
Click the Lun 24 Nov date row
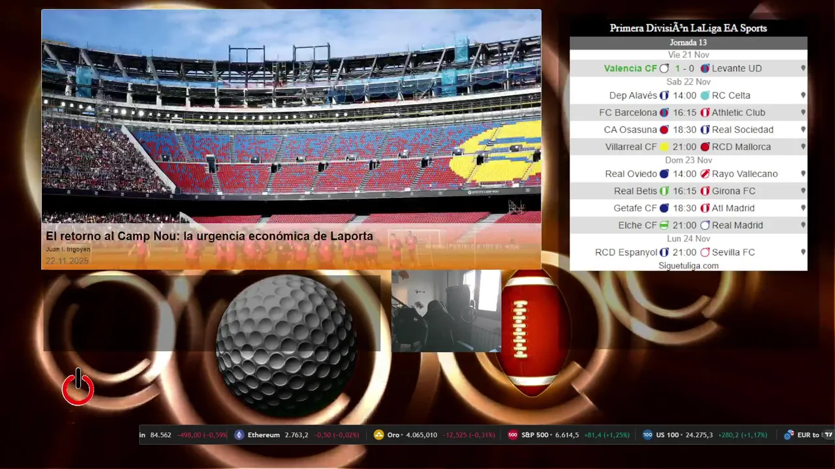(688, 239)
